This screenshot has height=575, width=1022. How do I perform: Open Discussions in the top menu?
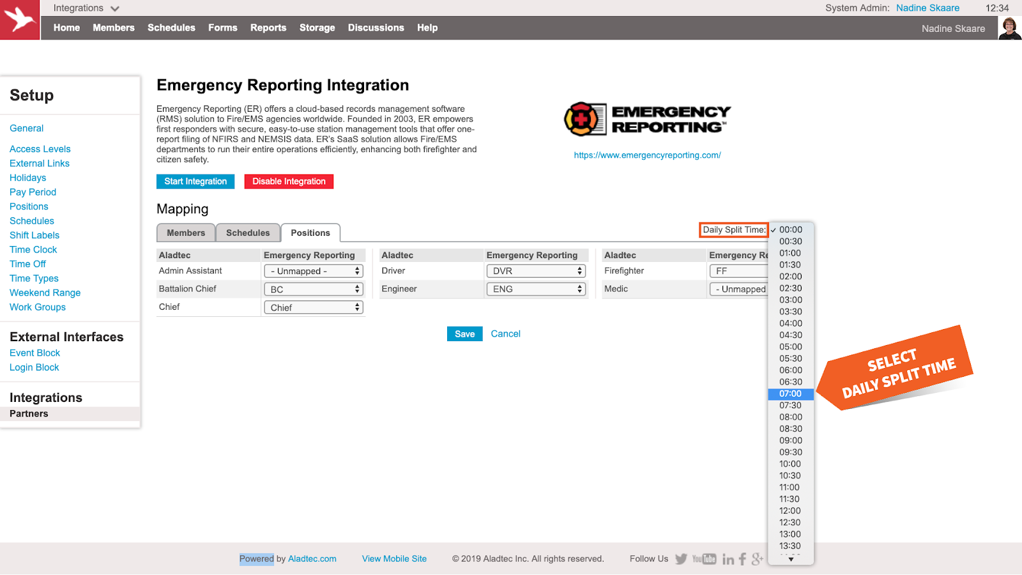[376, 28]
